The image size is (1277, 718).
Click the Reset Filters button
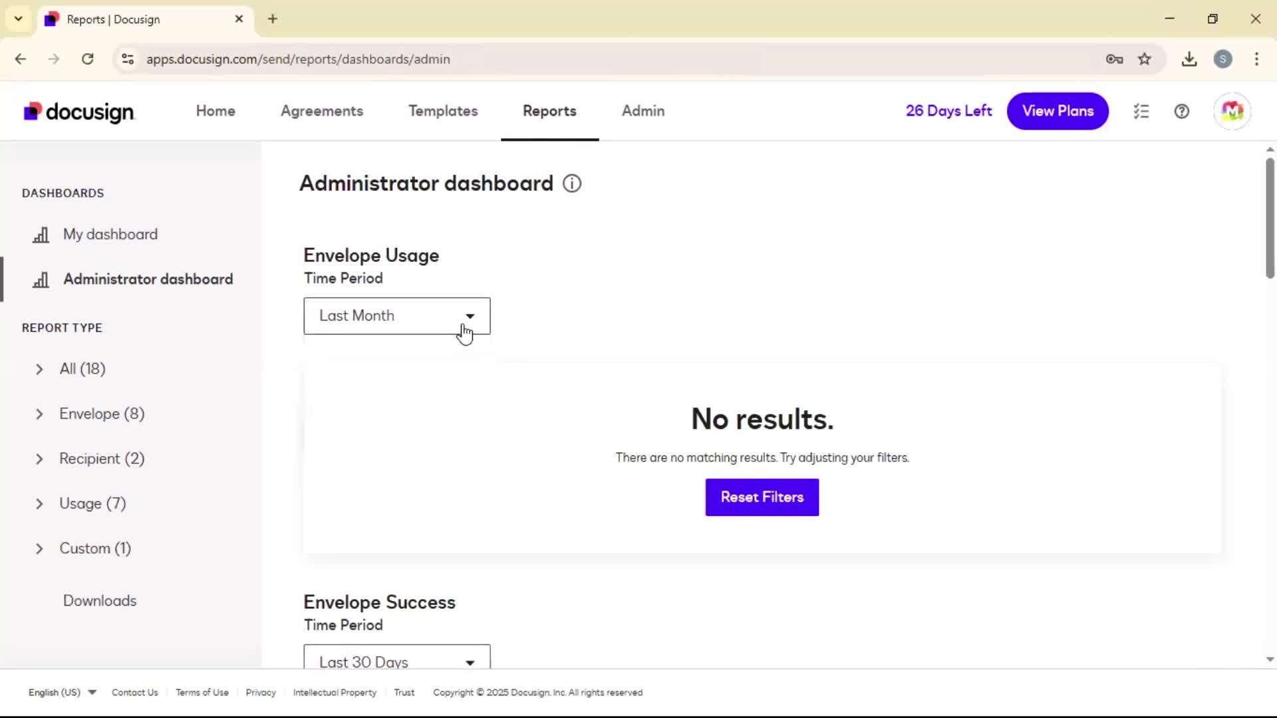tap(762, 497)
